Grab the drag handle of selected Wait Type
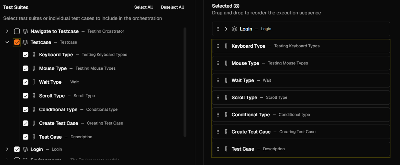This screenshot has width=400, height=165. click(218, 81)
